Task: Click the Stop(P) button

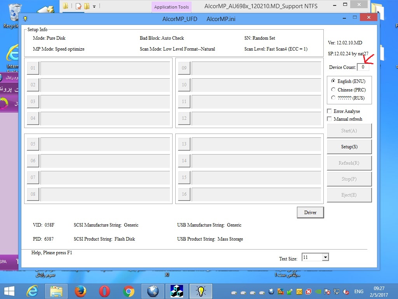Action: pos(349,179)
